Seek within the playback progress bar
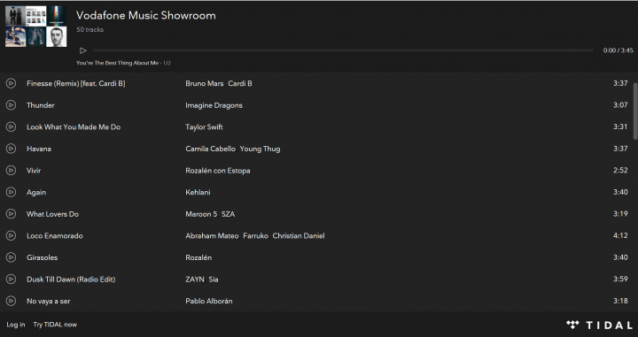 click(343, 50)
